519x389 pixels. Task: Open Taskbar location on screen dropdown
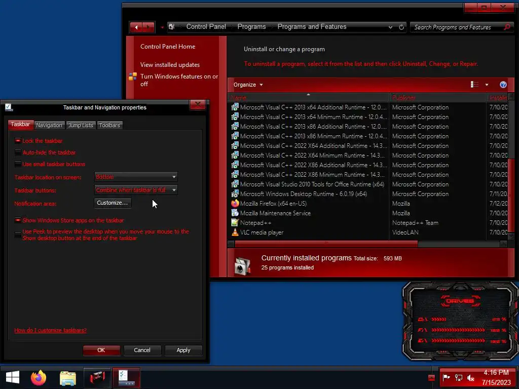(x=136, y=177)
